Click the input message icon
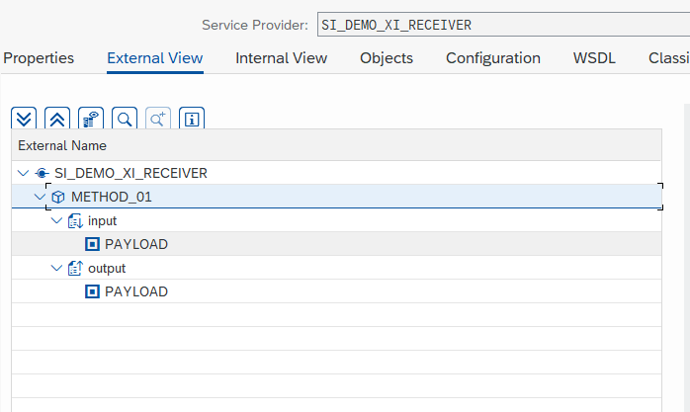 (x=74, y=220)
